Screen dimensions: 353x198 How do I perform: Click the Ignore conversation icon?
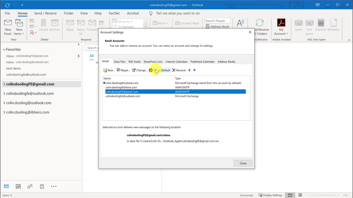click(x=32, y=21)
